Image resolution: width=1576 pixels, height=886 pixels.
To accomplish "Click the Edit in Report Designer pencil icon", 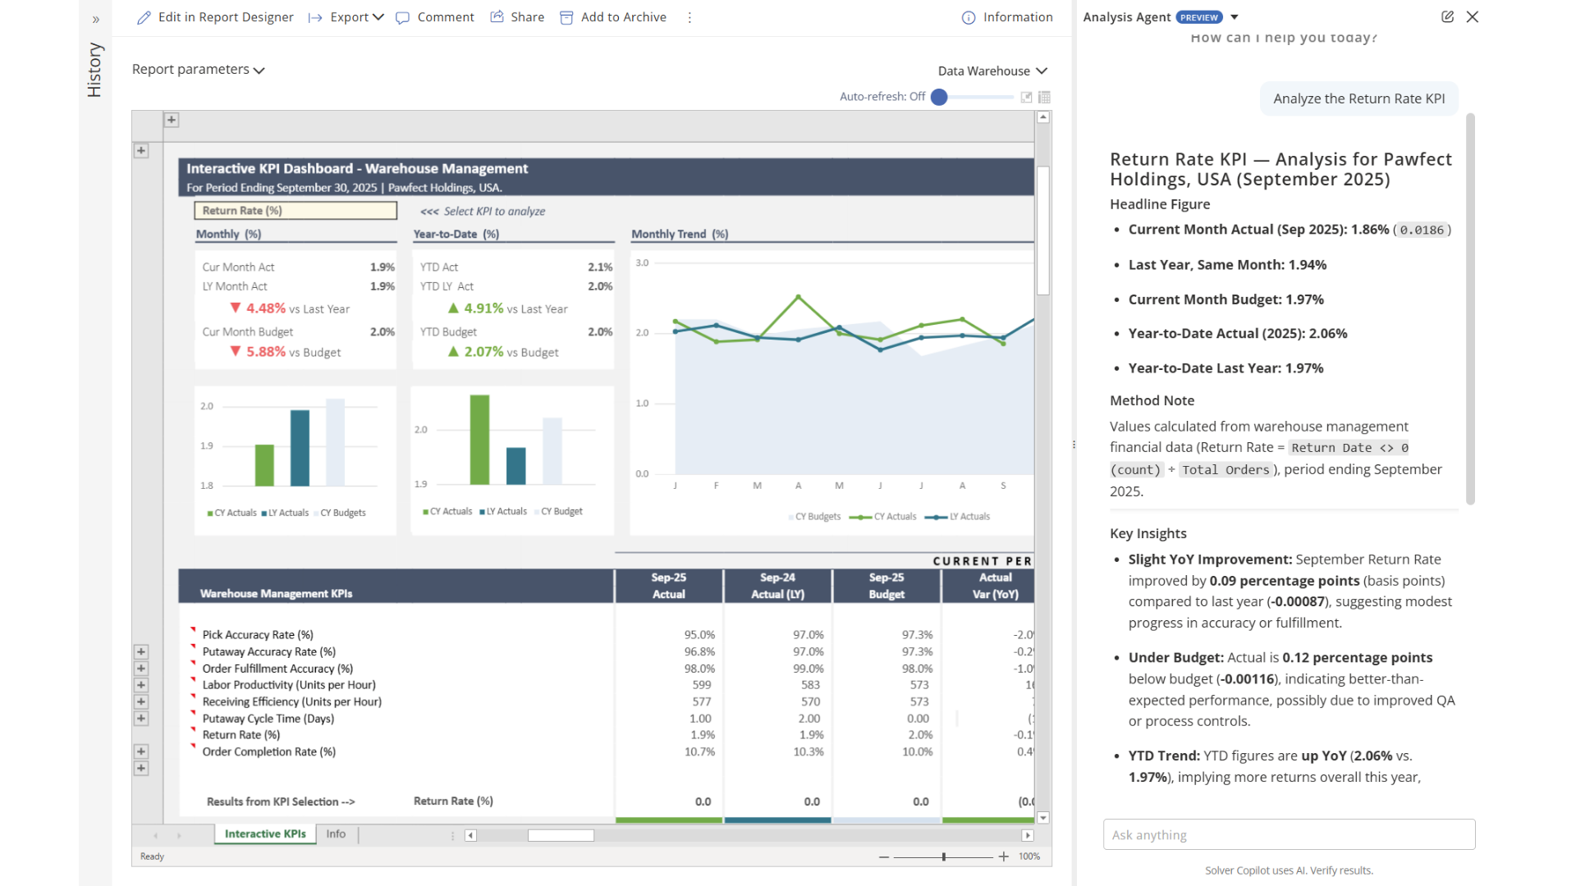I will [144, 17].
